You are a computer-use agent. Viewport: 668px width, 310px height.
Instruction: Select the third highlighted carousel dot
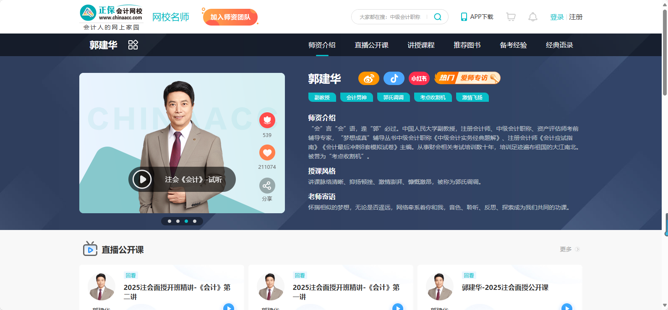tap(186, 221)
